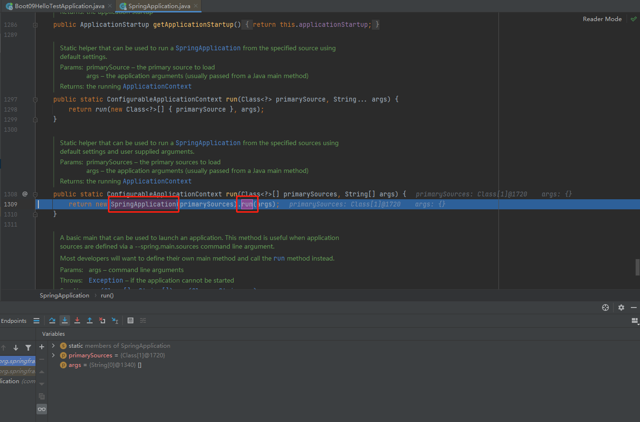Viewport: 640px width, 422px height.
Task: Click SpringApplication in breadcrumb bar
Action: (x=64, y=296)
